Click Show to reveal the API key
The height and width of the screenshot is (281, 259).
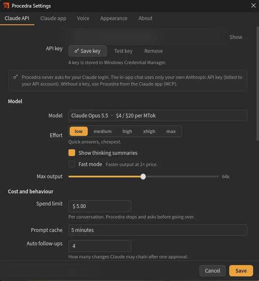coord(235,37)
